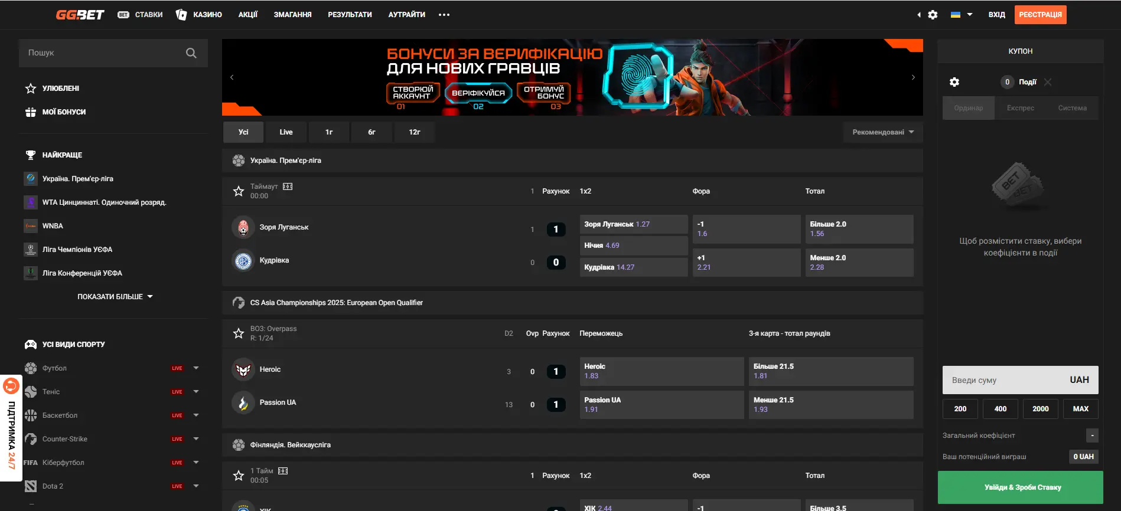Viewport: 1121px width, 511px height.
Task: Open Ліга Конференцій УЄФА icon
Action: tap(31, 273)
